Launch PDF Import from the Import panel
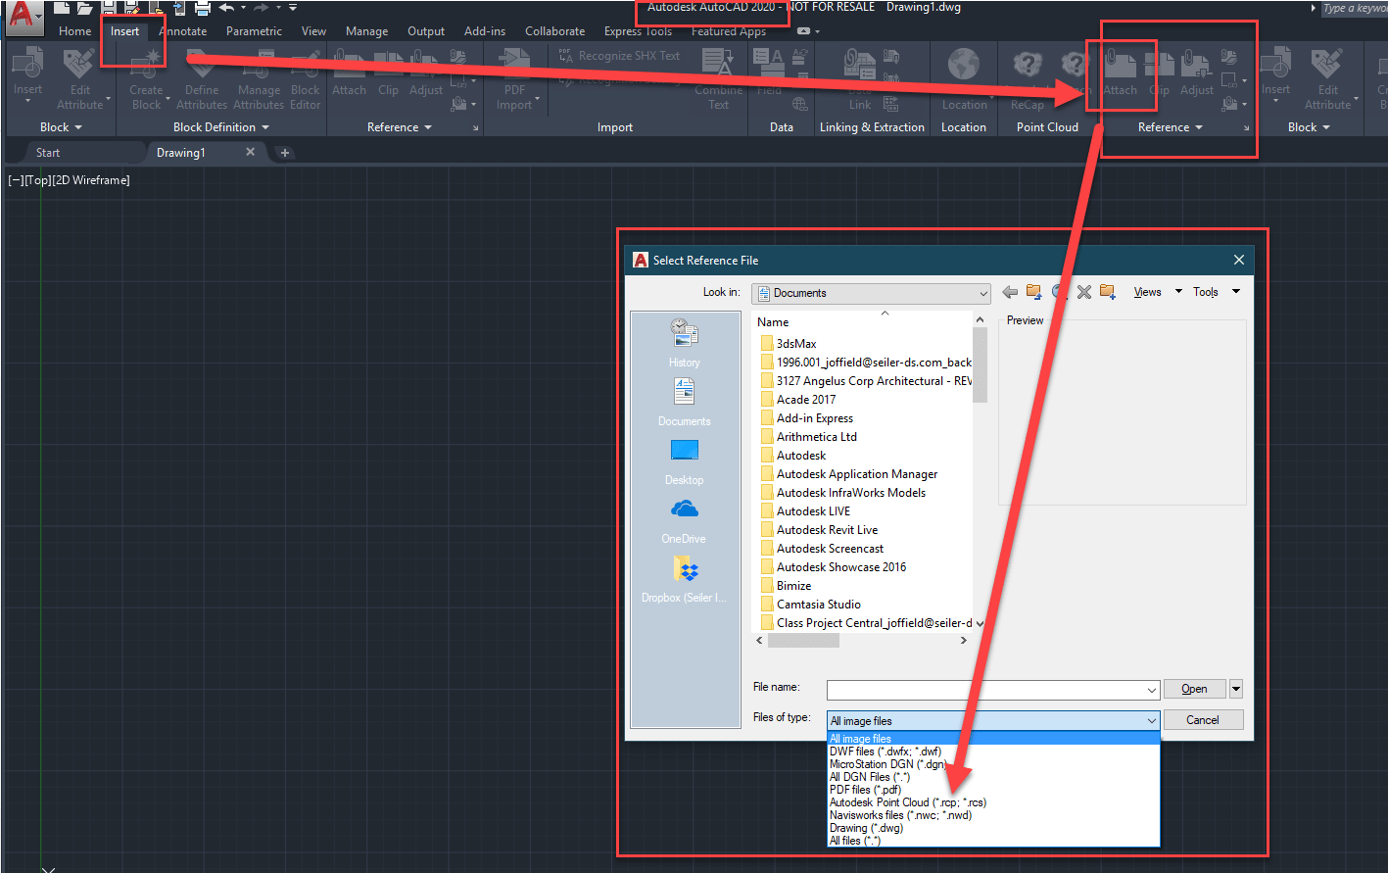This screenshot has height=873, width=1388. 514,78
